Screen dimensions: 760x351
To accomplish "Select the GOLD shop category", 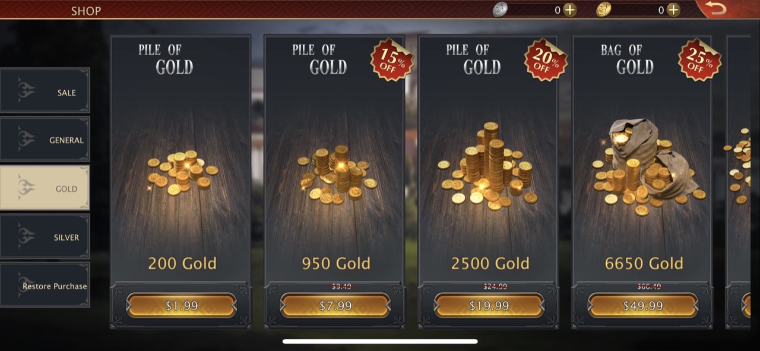I will (x=45, y=188).
